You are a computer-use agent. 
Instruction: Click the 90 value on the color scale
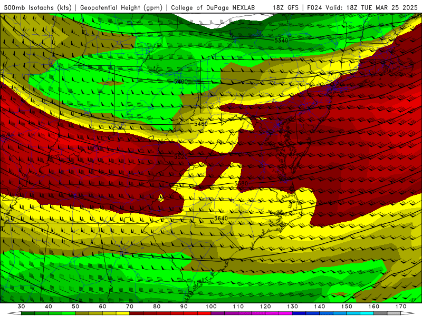tap(184, 307)
